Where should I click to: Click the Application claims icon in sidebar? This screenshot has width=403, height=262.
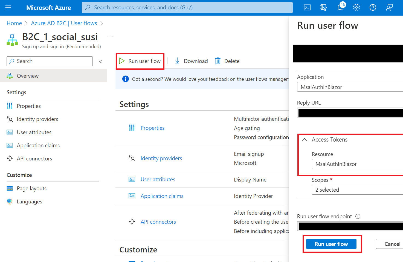tap(10, 145)
